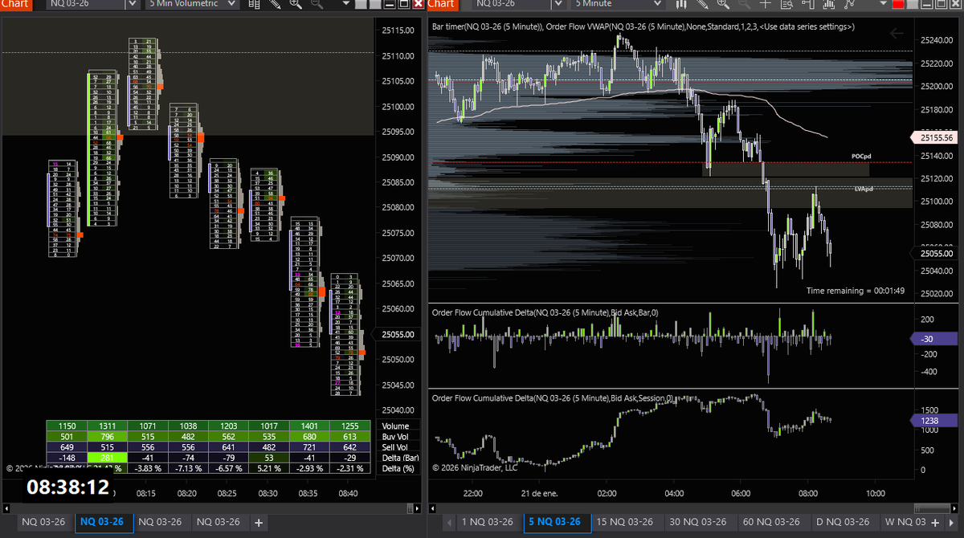Switch to 60 NQ 03-26 tab

click(773, 522)
